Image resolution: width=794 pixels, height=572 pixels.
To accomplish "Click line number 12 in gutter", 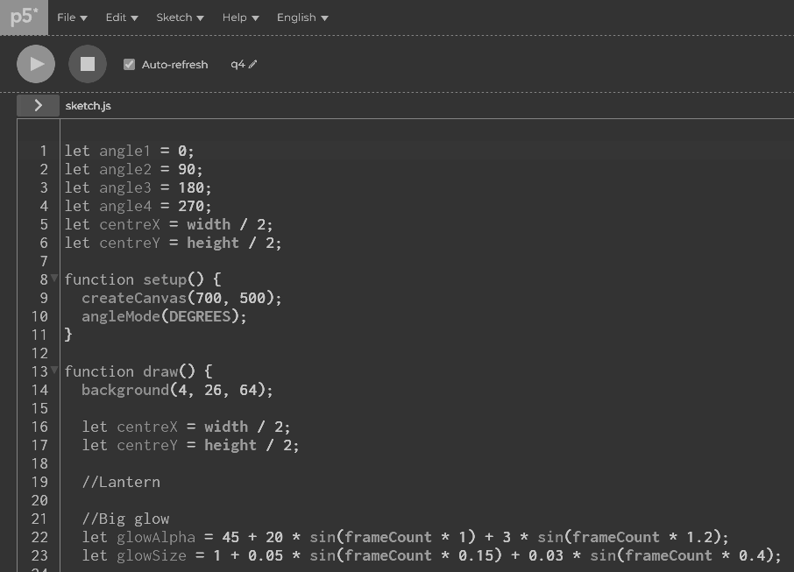I will 39,353.
